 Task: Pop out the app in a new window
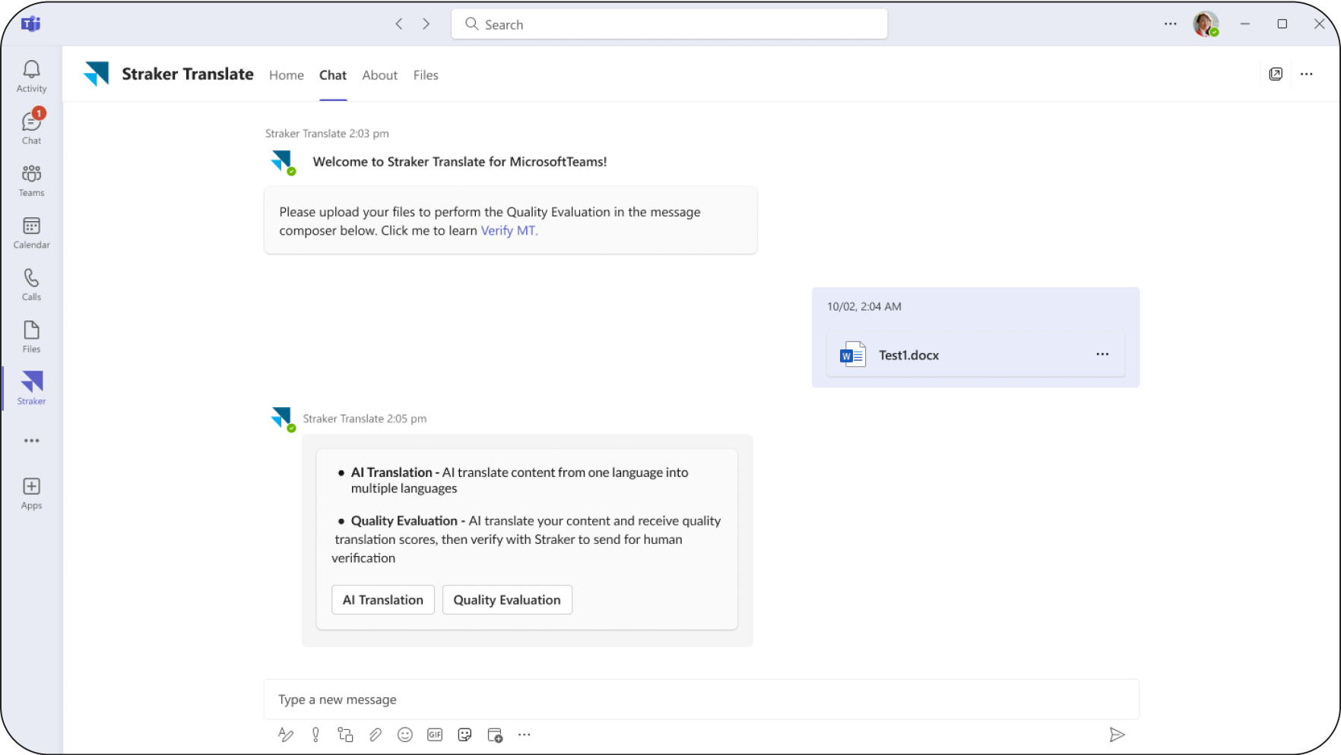click(1276, 74)
